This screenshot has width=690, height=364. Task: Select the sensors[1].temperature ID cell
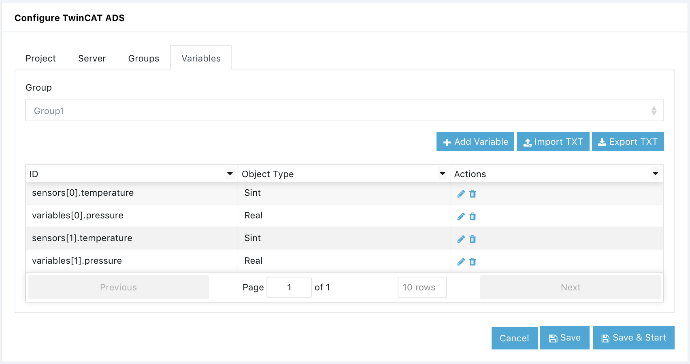(132, 238)
